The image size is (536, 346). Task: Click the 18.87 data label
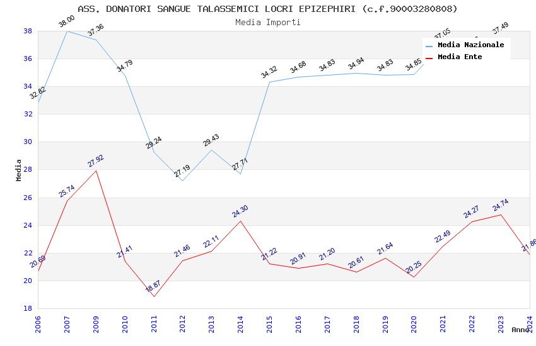pos(153,287)
